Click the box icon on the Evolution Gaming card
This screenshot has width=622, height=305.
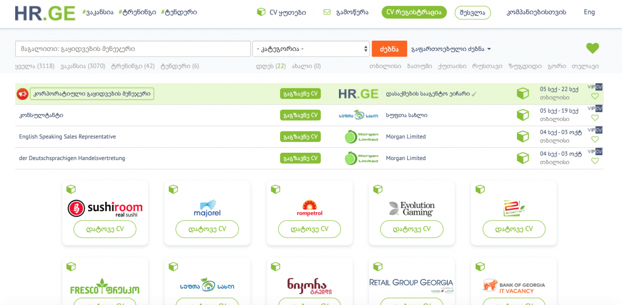pyautogui.click(x=378, y=189)
